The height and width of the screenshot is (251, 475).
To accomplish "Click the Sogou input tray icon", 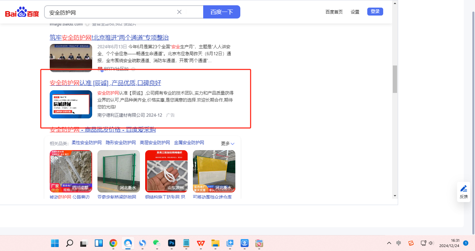I will coord(411,243).
